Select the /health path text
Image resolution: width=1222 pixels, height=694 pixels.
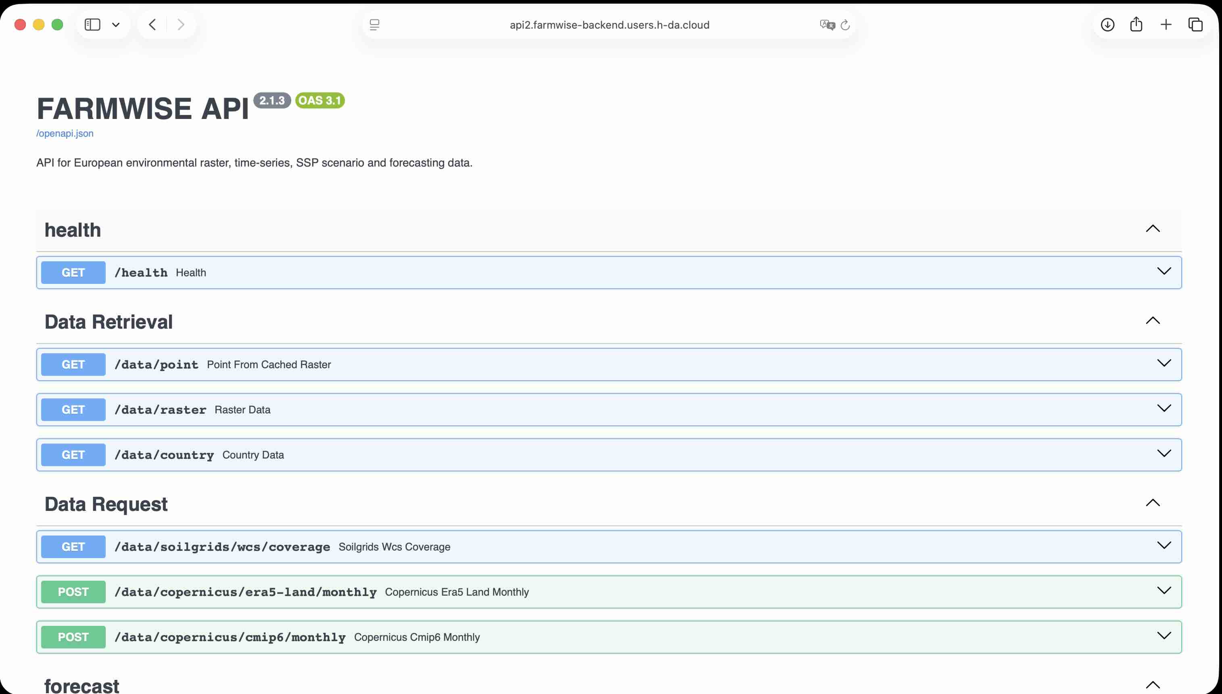click(x=141, y=273)
